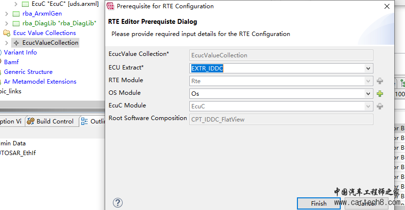Click the Ecuc Value Collections folder icon
This screenshot has height=210, width=405.
click(7, 33)
